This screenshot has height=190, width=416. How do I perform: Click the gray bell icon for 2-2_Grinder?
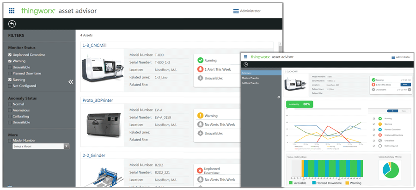point(200,180)
